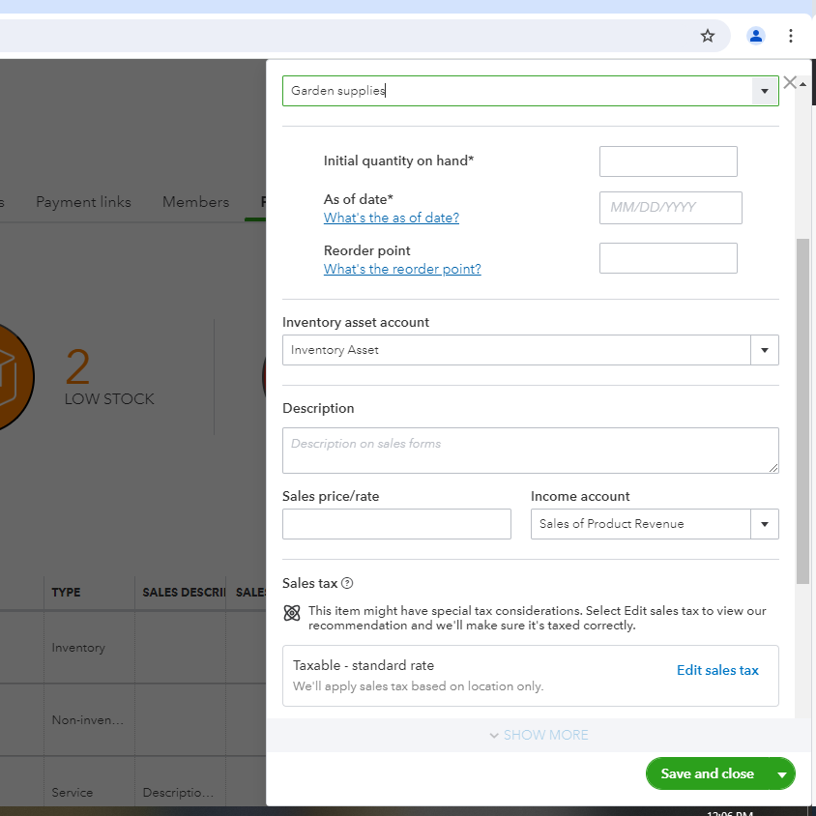The width and height of the screenshot is (816, 816).
Task: Click Edit sales tax link
Action: coord(717,670)
